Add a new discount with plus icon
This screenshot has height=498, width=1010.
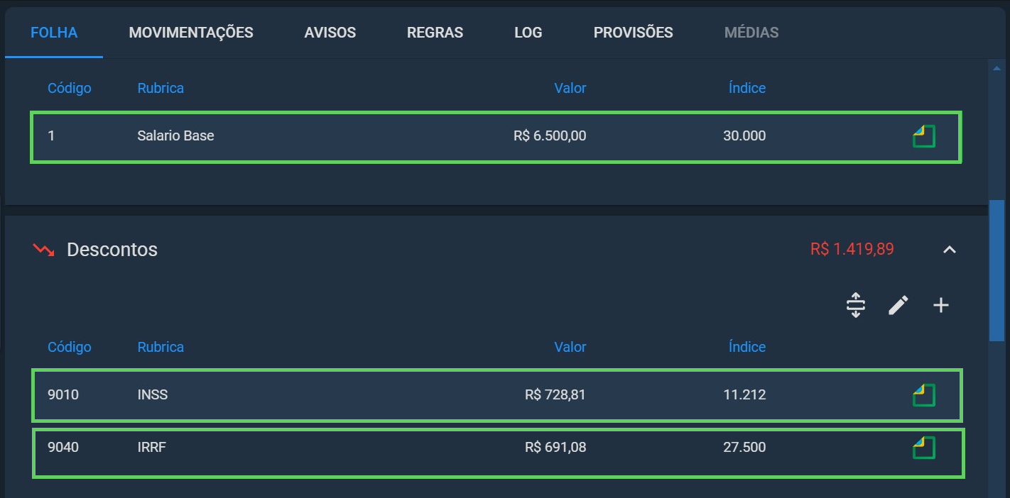pyautogui.click(x=941, y=305)
